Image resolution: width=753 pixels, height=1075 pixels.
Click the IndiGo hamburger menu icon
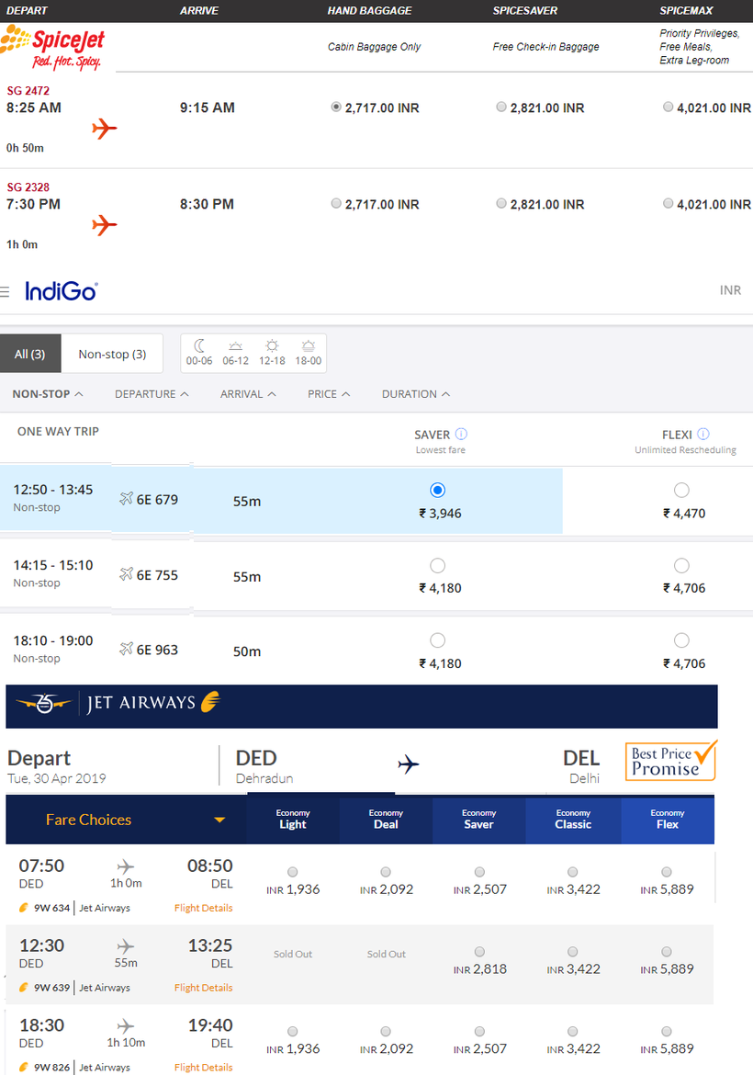click(x=6, y=292)
